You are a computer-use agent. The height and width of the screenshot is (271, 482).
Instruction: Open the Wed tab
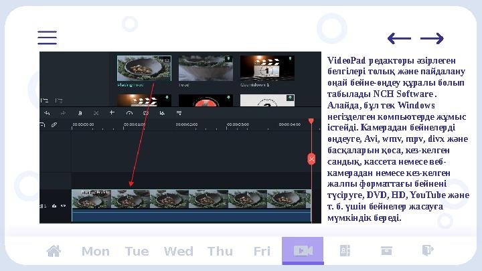(179, 252)
